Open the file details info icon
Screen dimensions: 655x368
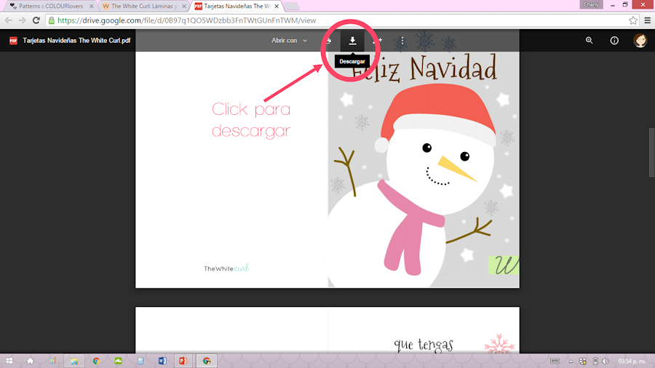click(614, 41)
